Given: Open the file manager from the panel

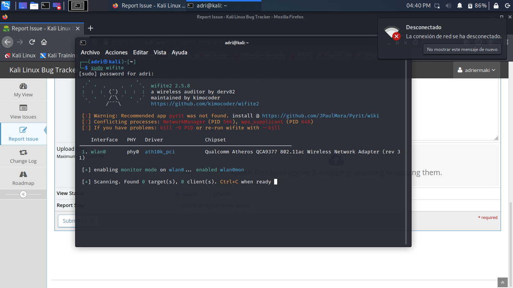Looking at the screenshot, I should [34, 6].
